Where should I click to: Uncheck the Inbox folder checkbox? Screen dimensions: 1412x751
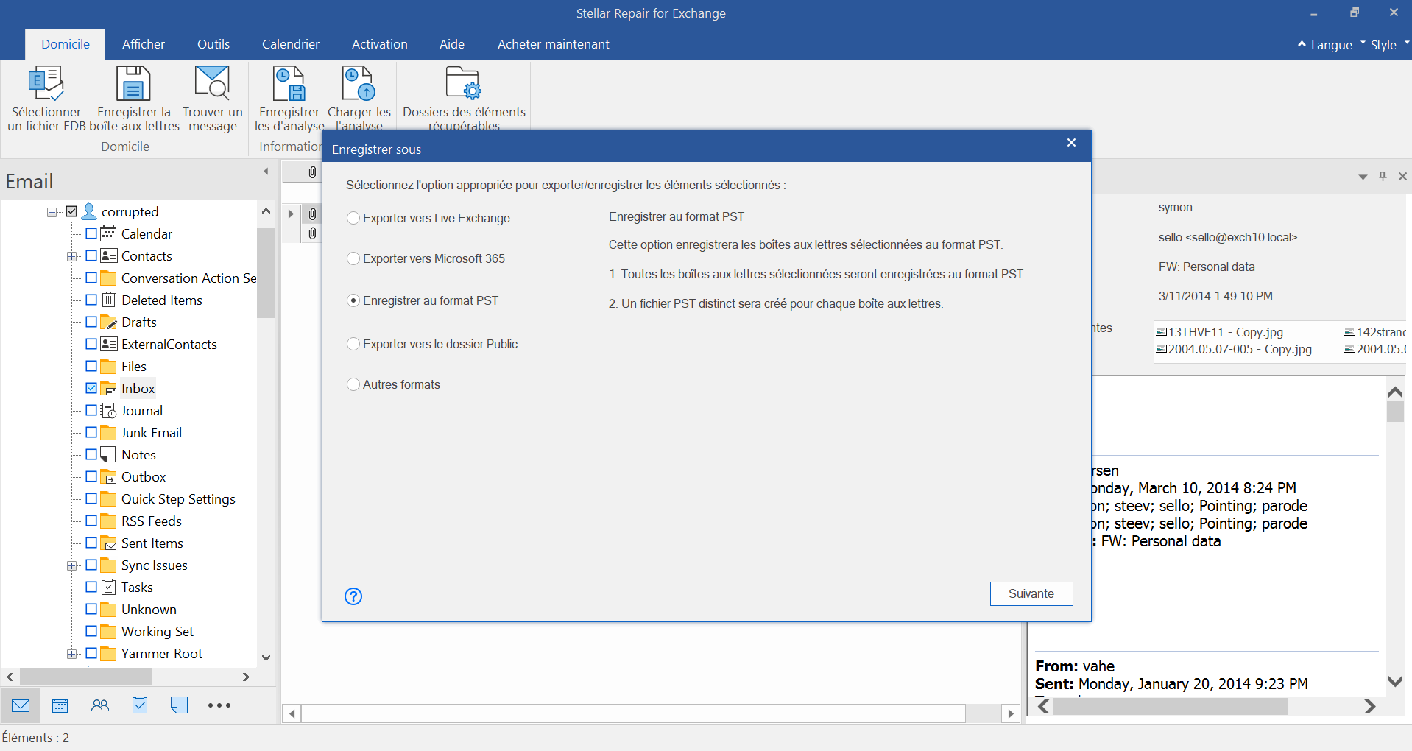click(91, 388)
